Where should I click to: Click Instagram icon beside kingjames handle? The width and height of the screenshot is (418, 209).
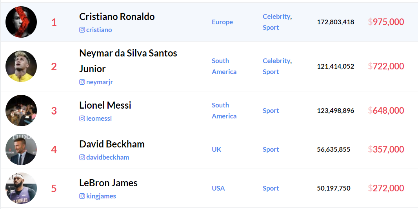click(82, 196)
